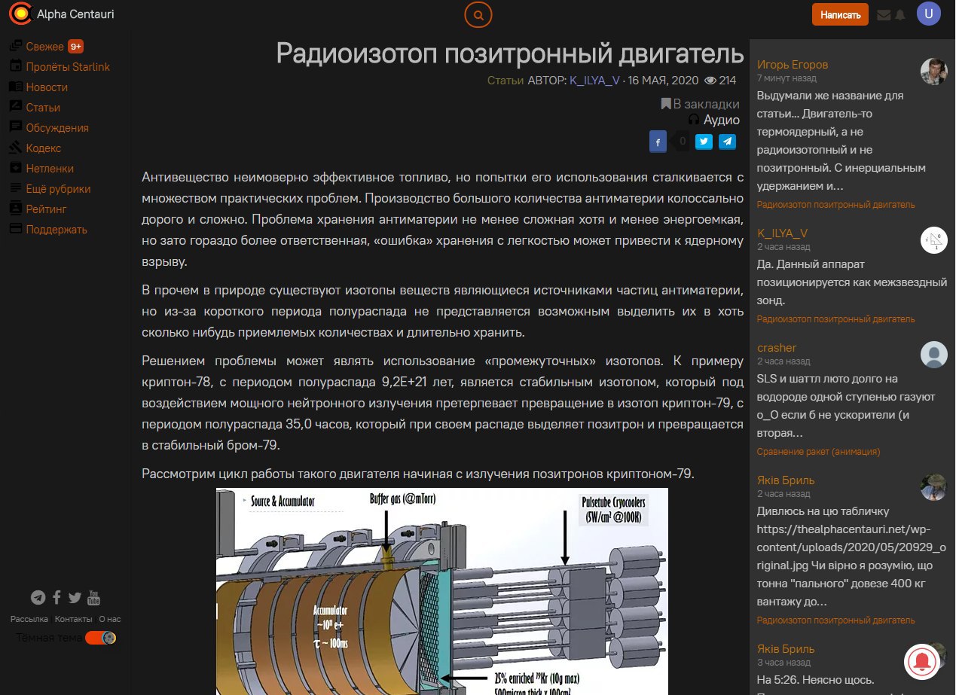The width and height of the screenshot is (956, 695).
Task: Expand Ещё рубрики in sidebar
Action: pos(58,189)
